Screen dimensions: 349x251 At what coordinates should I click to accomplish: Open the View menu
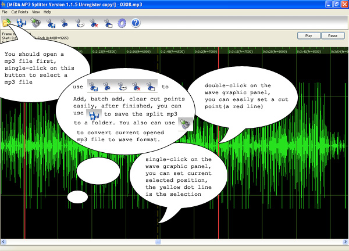(x=36, y=12)
